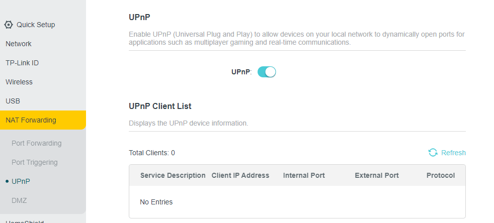This screenshot has width=494, height=223.
Task: Select the Internal Port column header
Action: click(304, 175)
